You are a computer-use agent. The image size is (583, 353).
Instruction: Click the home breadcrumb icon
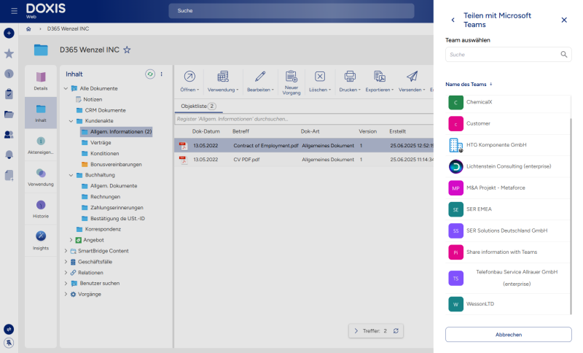coord(28,29)
